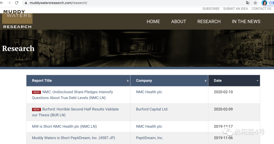Open the CONTACT US link
Screen dimensions: 274x144
point(261,9)
